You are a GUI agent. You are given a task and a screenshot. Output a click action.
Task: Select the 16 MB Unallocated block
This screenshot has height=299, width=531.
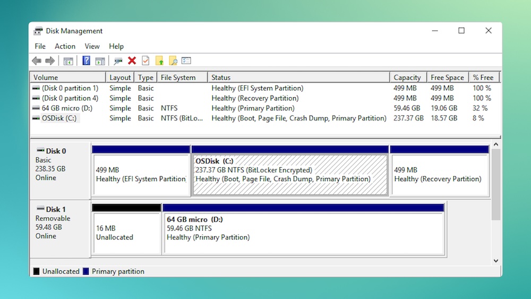click(126, 233)
